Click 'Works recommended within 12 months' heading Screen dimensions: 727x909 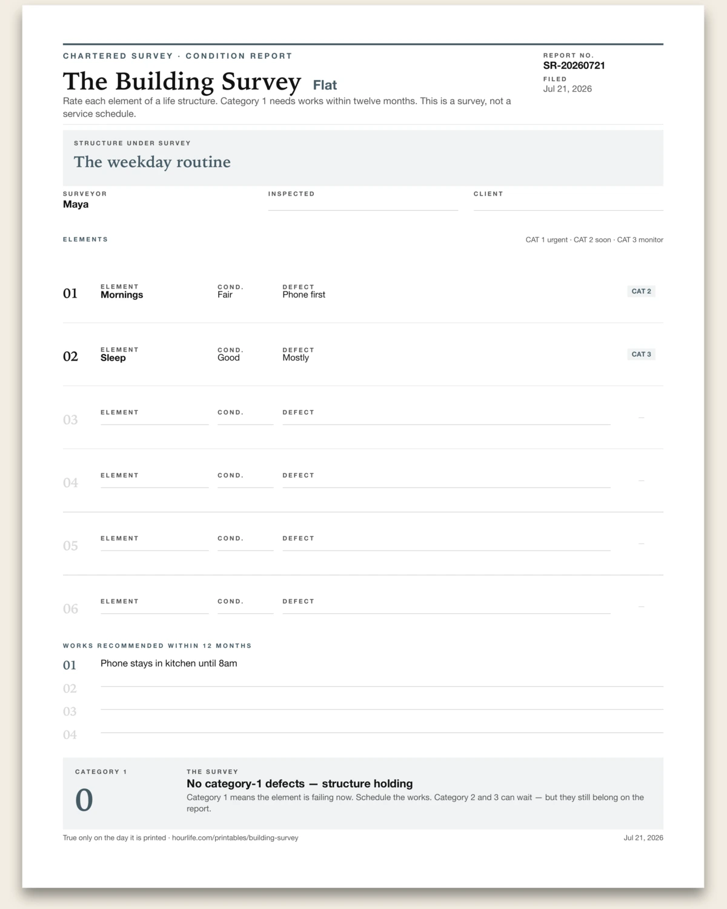tap(157, 646)
